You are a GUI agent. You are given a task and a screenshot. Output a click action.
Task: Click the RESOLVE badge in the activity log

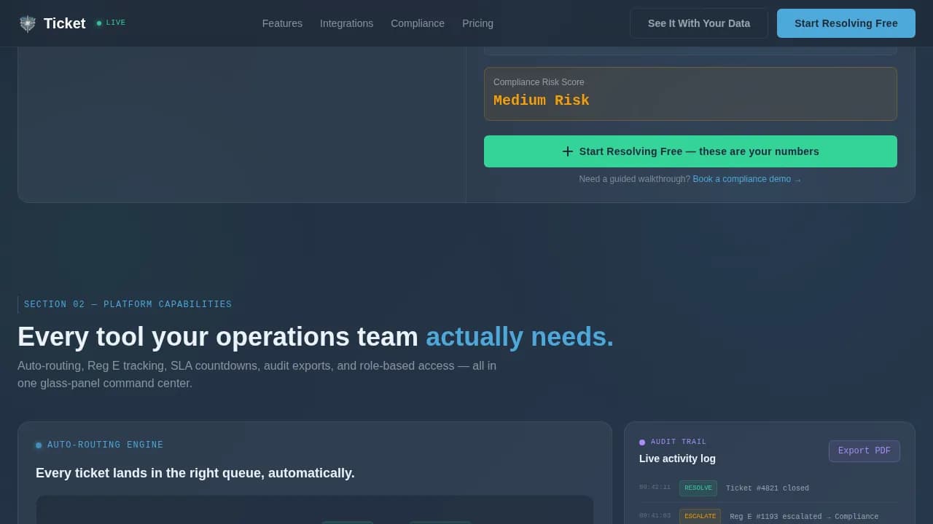point(698,488)
